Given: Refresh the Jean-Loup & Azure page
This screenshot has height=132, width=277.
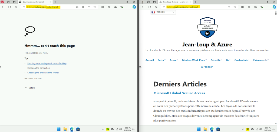Looking at the screenshot, I should [150, 7].
